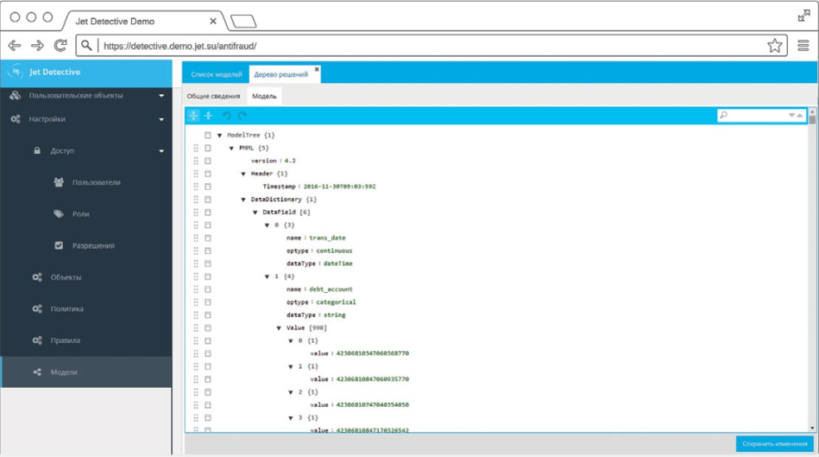Click the Jet Detective logo icon
This screenshot has height=457, width=819.
point(16,72)
